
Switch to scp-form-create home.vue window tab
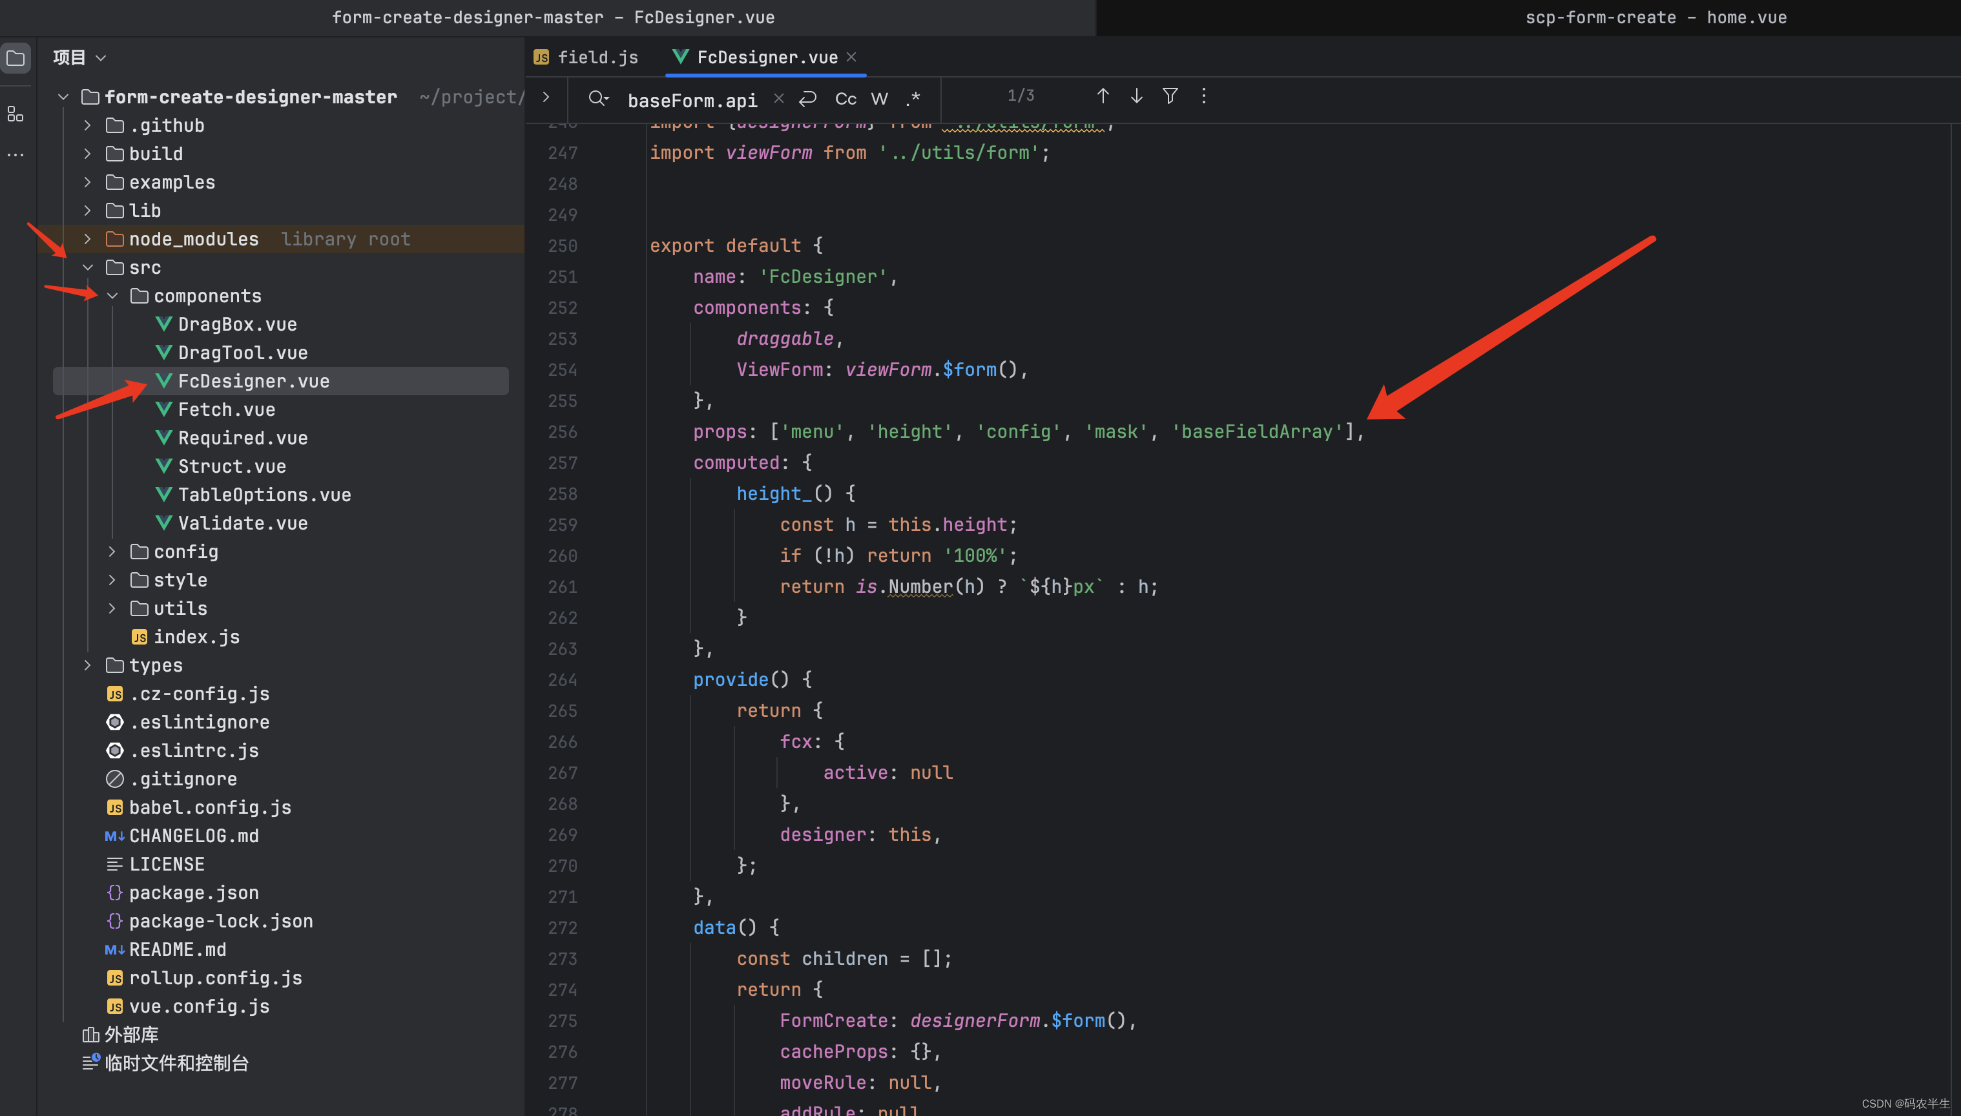click(x=1655, y=17)
